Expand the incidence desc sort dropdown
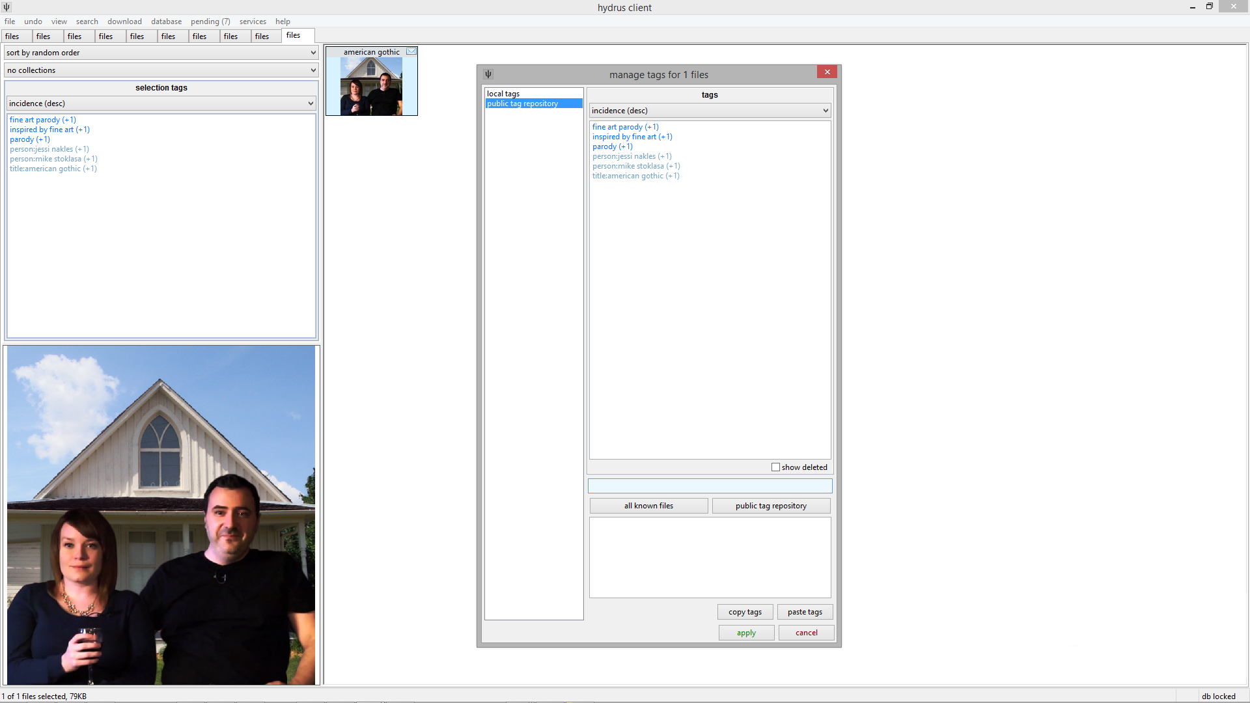Screen dimensions: 1250x703 (824, 111)
